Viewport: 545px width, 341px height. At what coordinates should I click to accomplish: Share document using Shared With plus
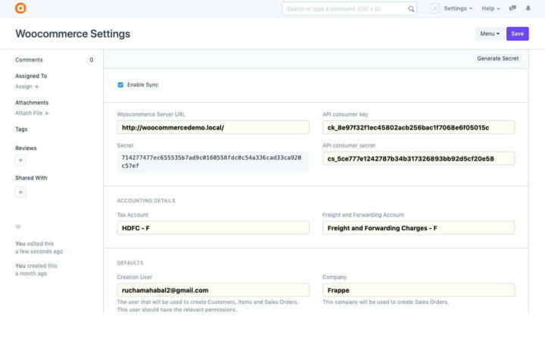pos(20,192)
